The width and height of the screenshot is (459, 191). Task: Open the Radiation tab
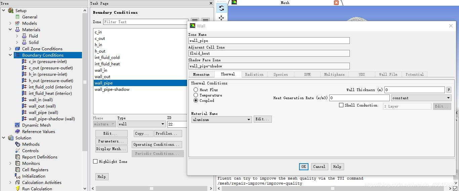[254, 74]
